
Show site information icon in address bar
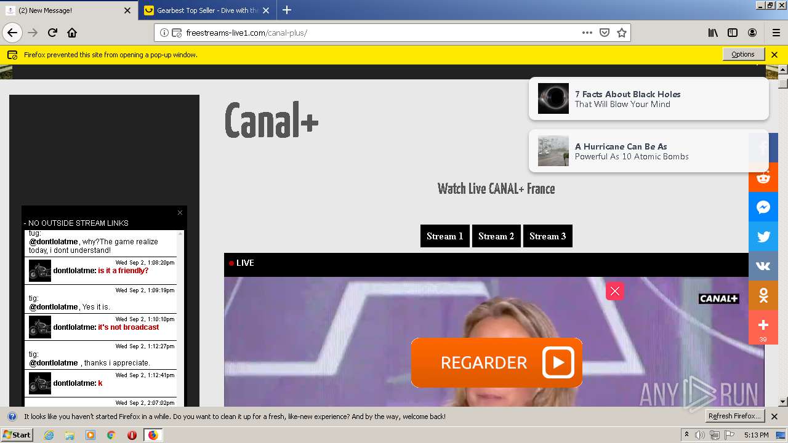click(x=164, y=33)
